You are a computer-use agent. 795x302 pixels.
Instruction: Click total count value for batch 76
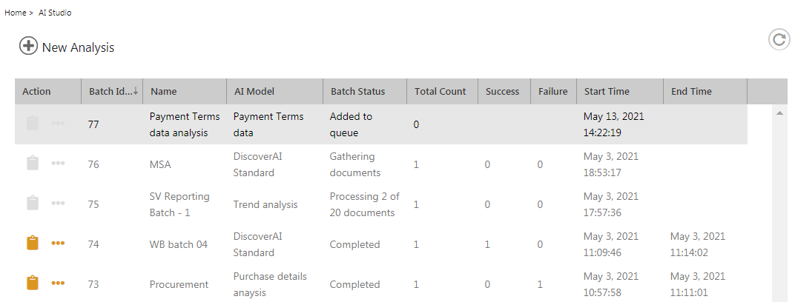(x=416, y=164)
